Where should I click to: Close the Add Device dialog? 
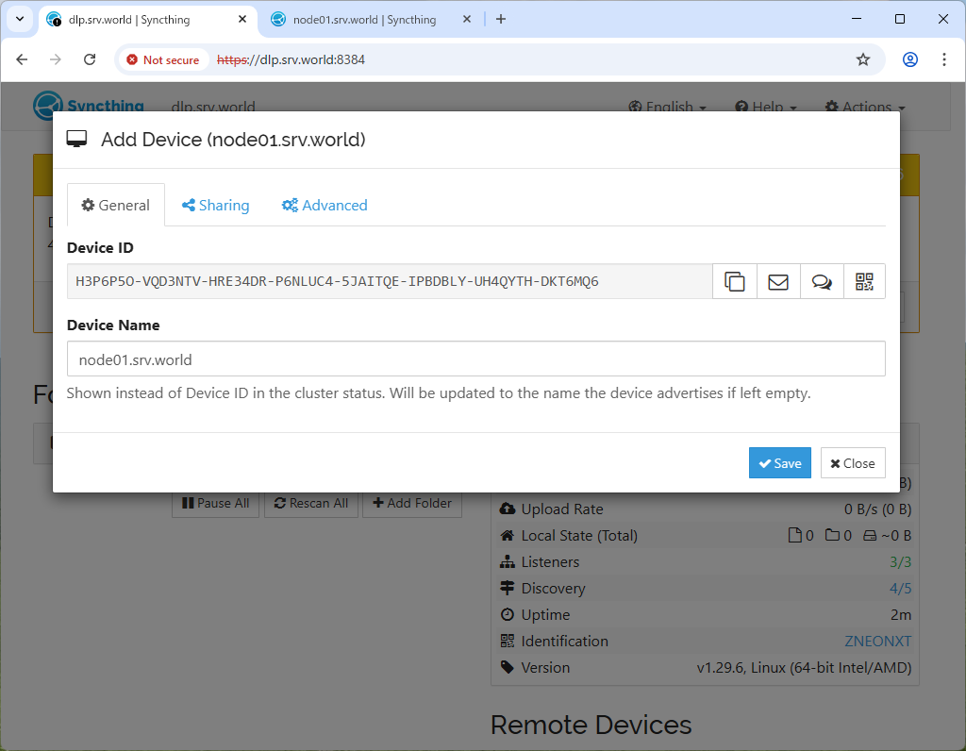(853, 463)
